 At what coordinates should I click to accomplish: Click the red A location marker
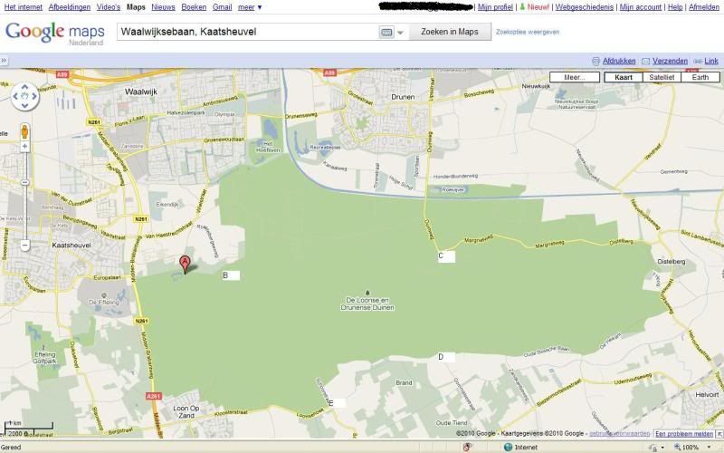click(185, 265)
